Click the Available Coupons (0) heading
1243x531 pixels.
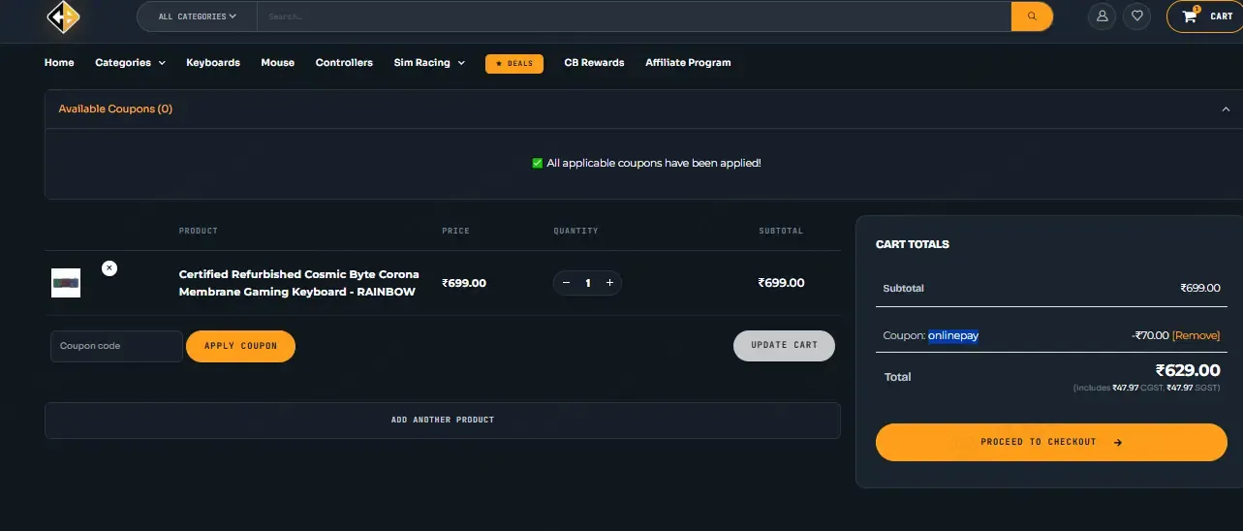tap(115, 109)
